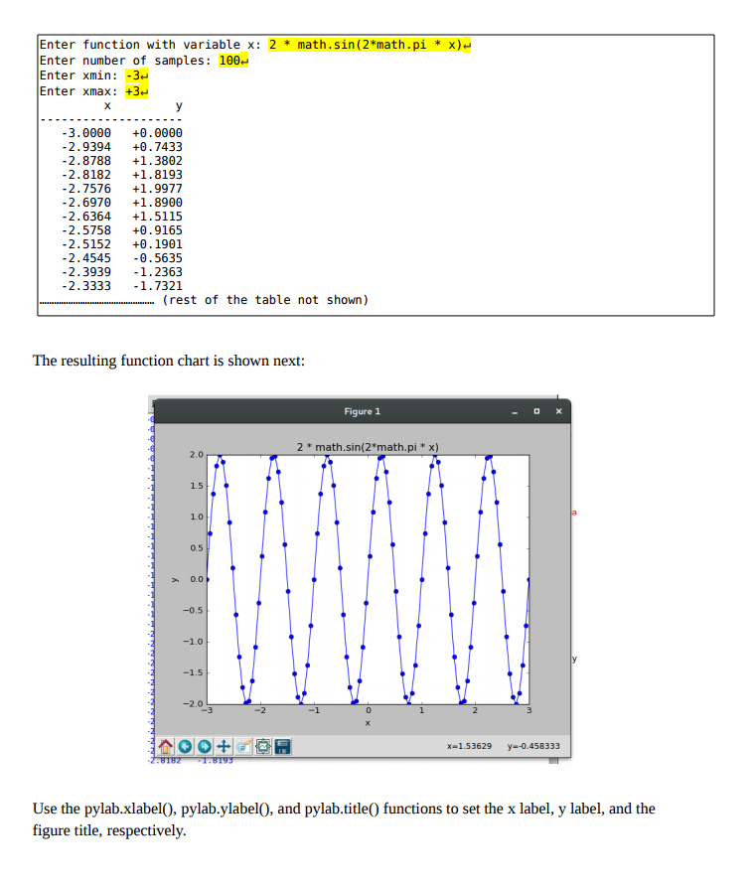Close the Figure 1 window

coord(558,411)
